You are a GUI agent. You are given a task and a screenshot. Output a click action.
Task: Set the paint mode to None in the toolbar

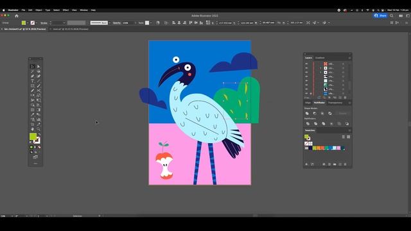pos(39,147)
